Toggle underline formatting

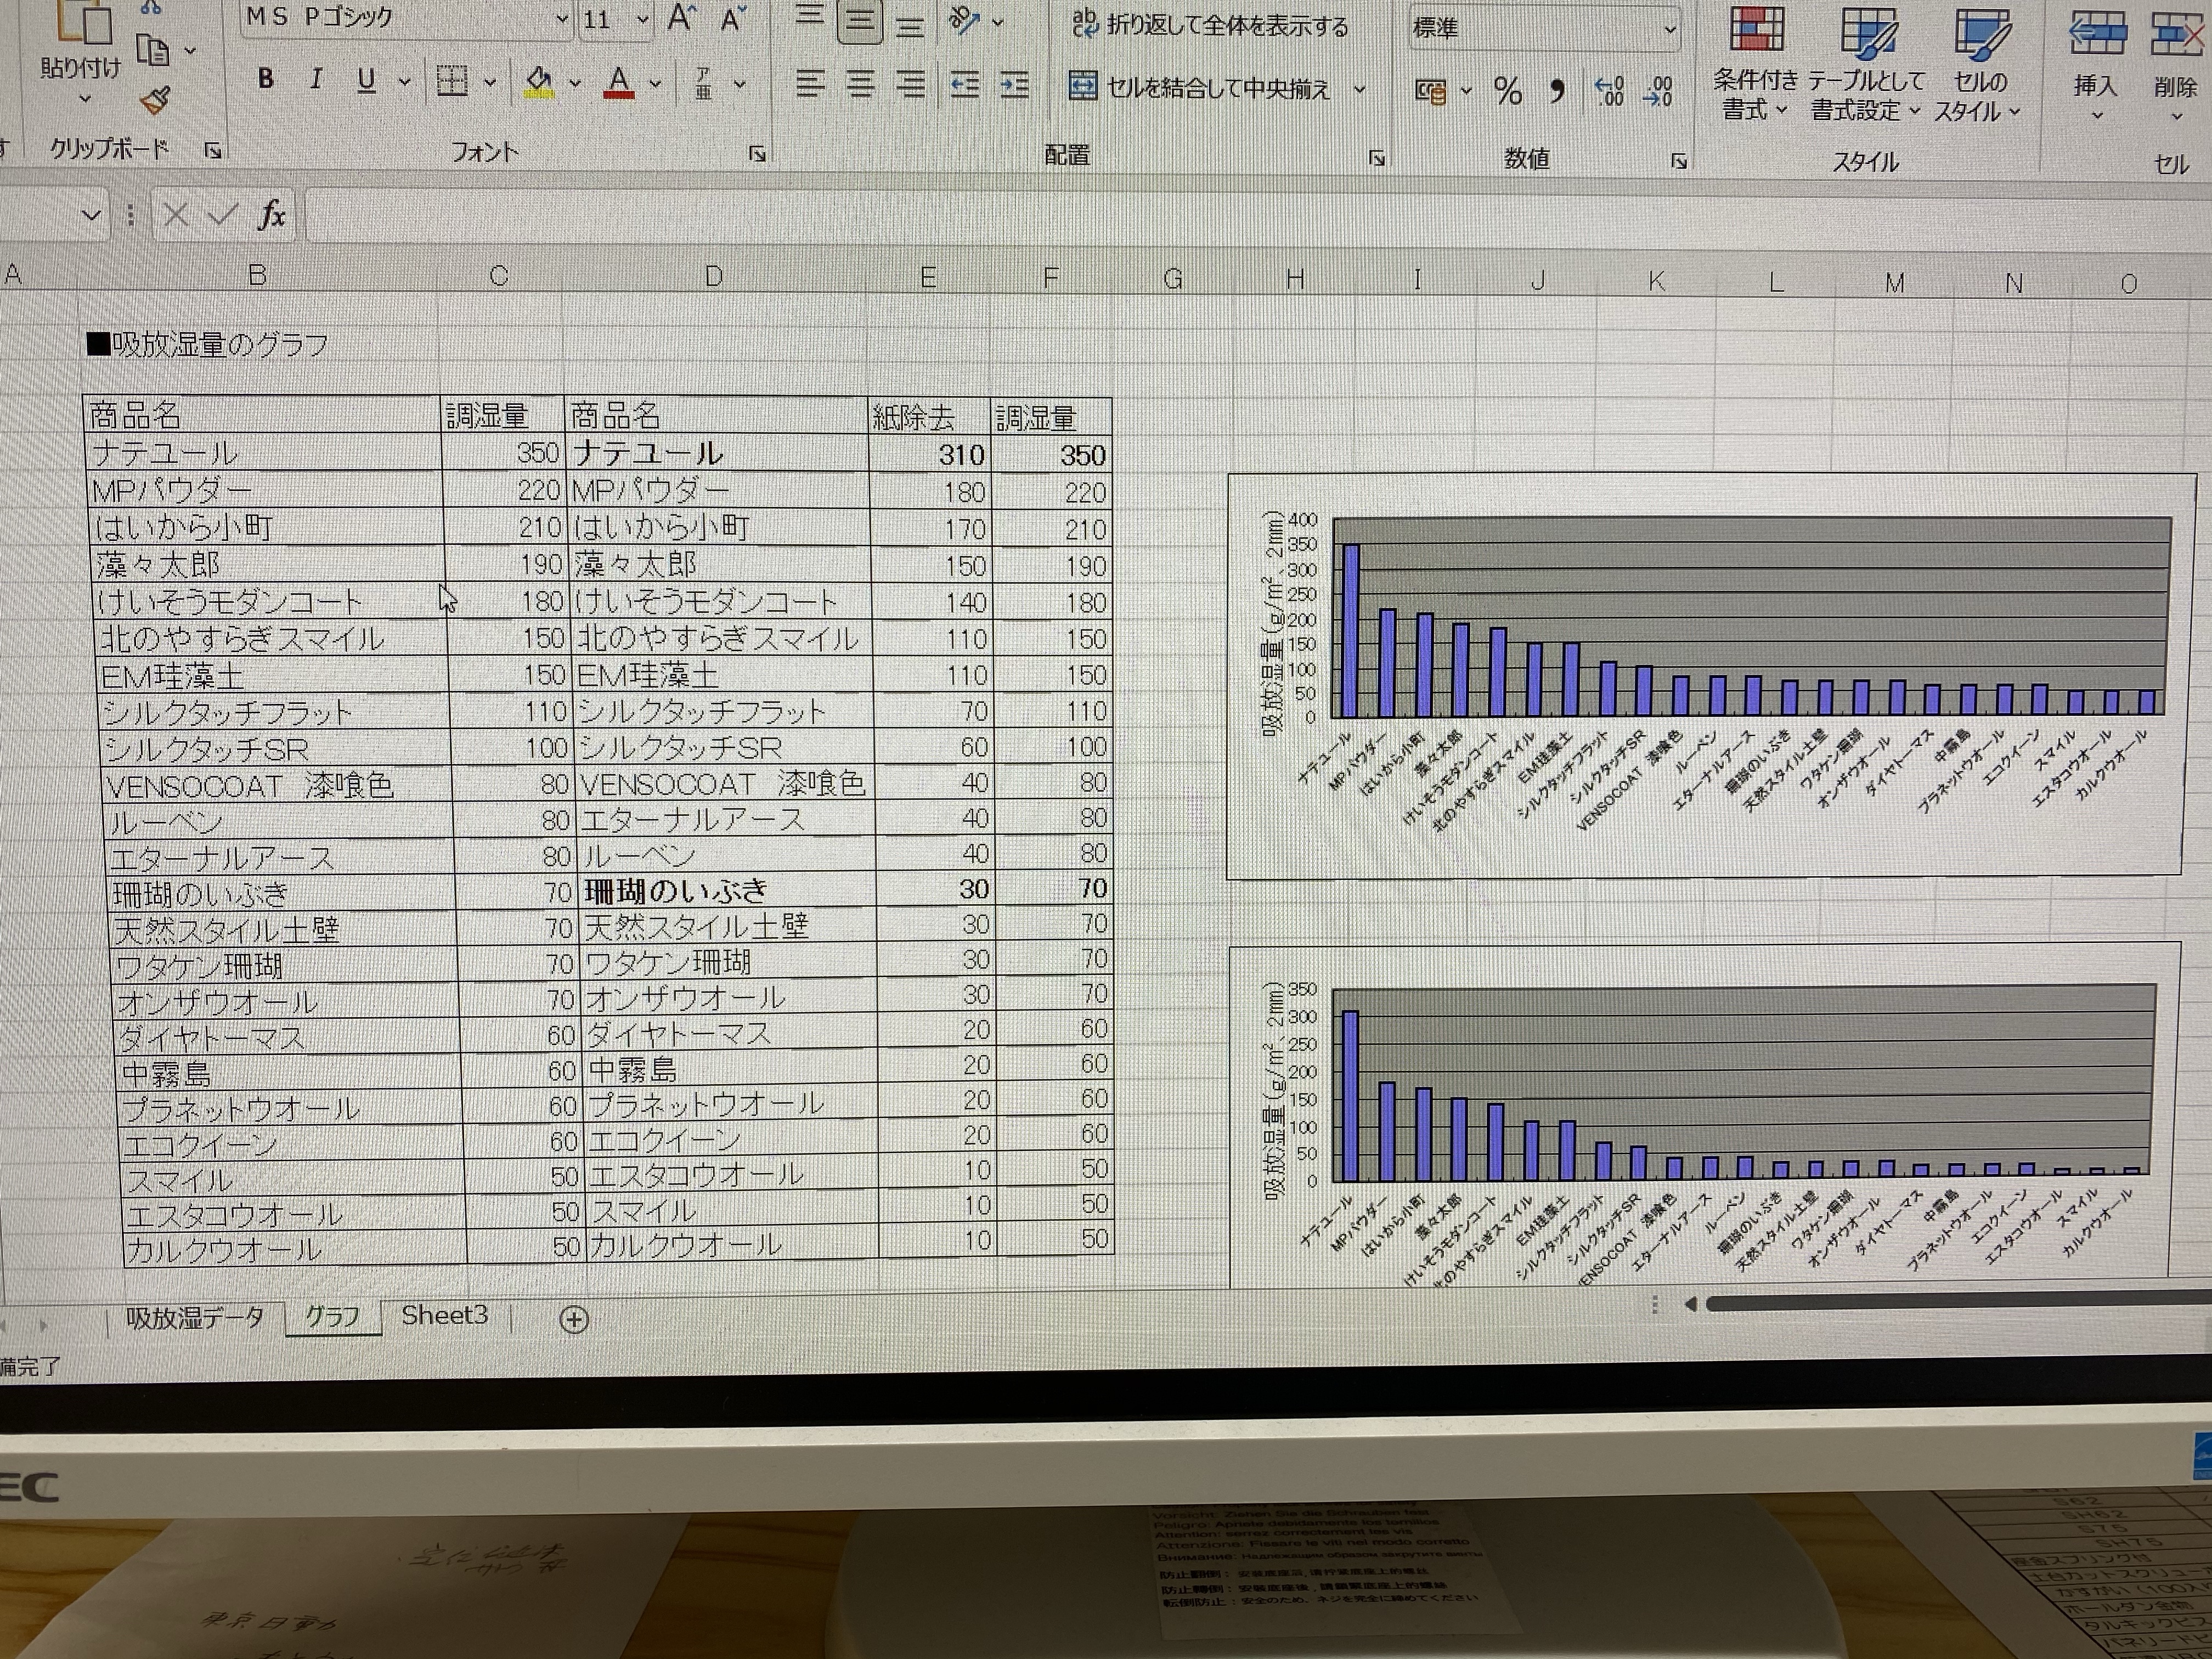click(366, 80)
